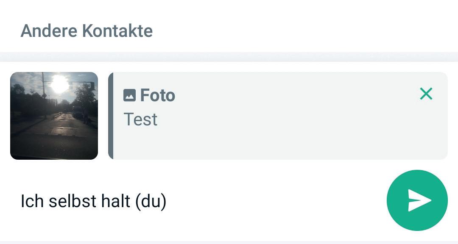
Task: Send the message with the green arrow button
Action: click(x=417, y=200)
